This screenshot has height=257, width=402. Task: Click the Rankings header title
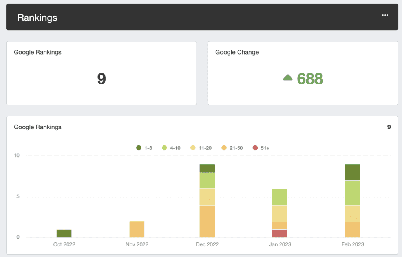pyautogui.click(x=37, y=18)
